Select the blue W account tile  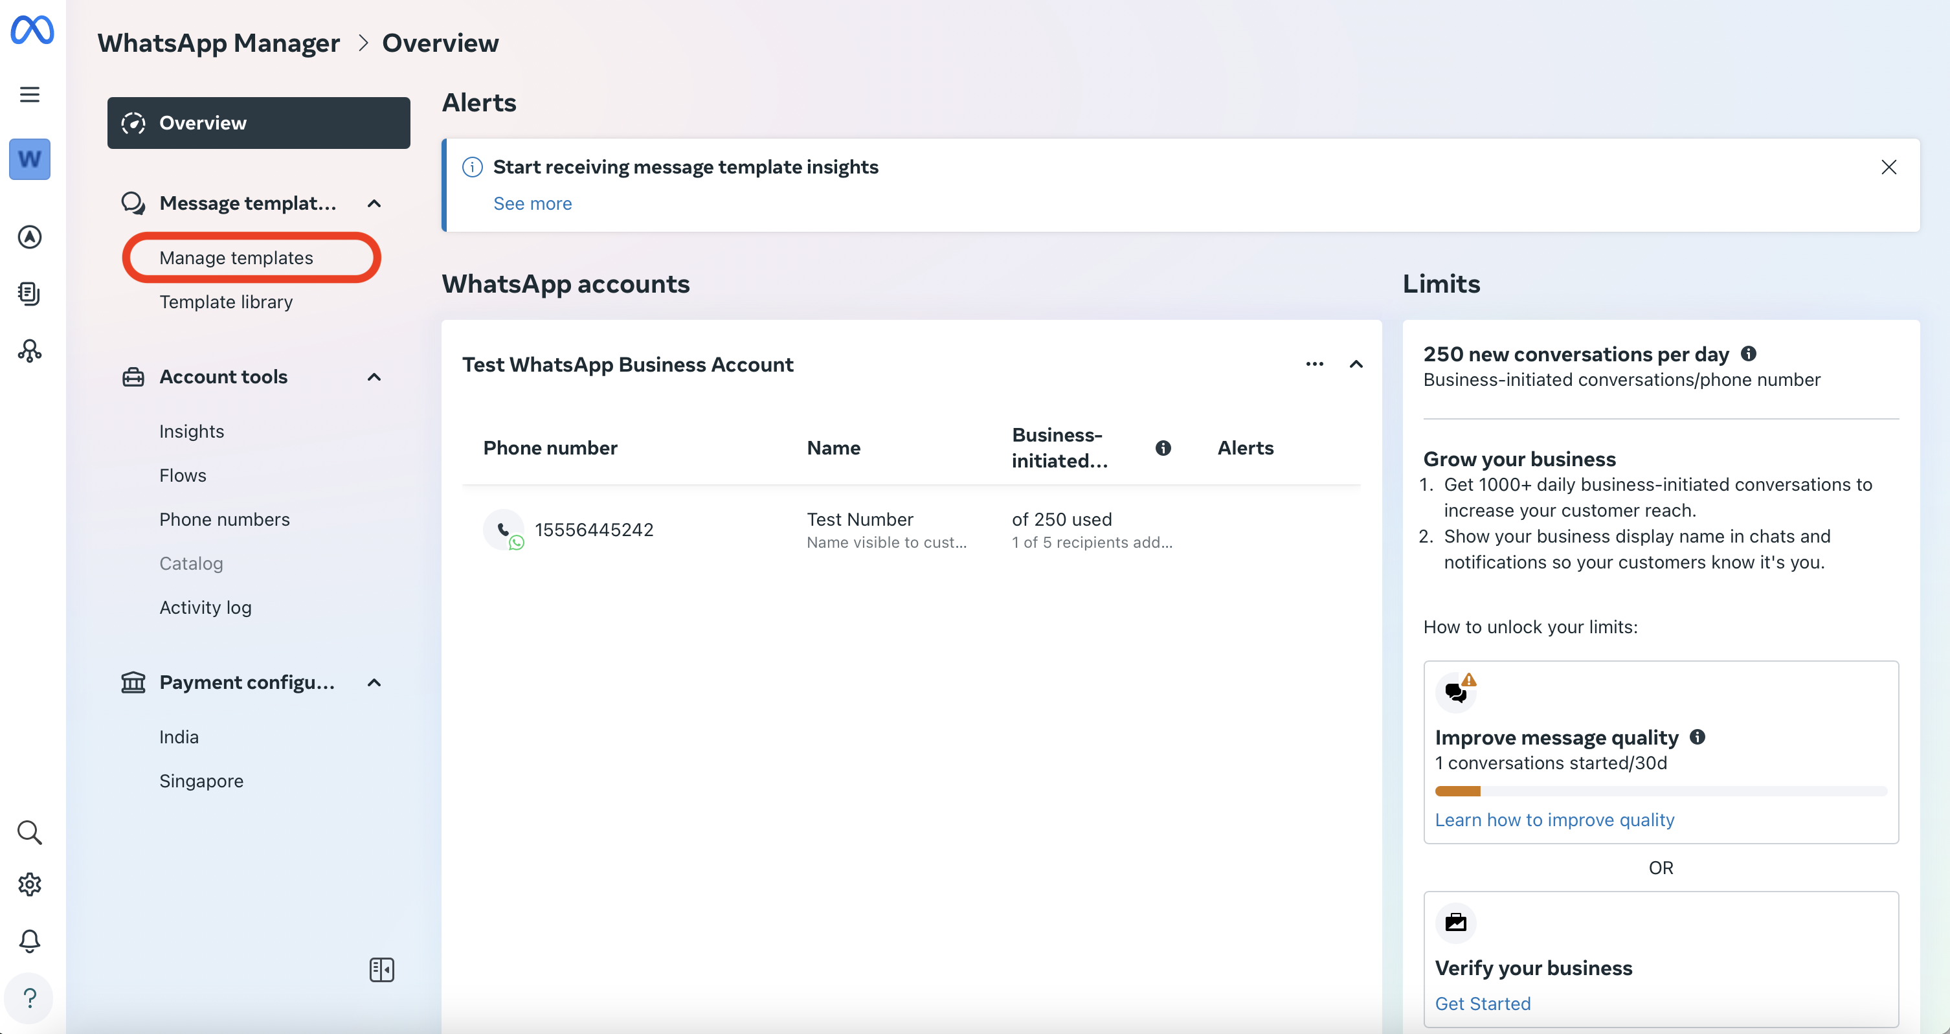coord(30,159)
